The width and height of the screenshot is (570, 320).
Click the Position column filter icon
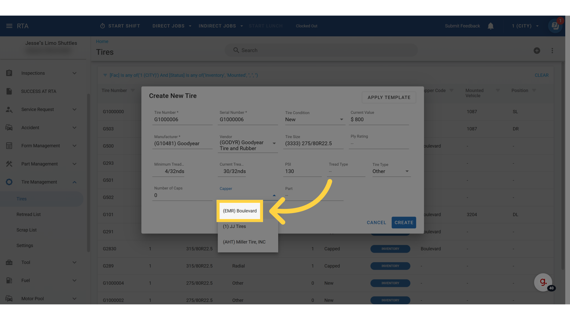[534, 90]
